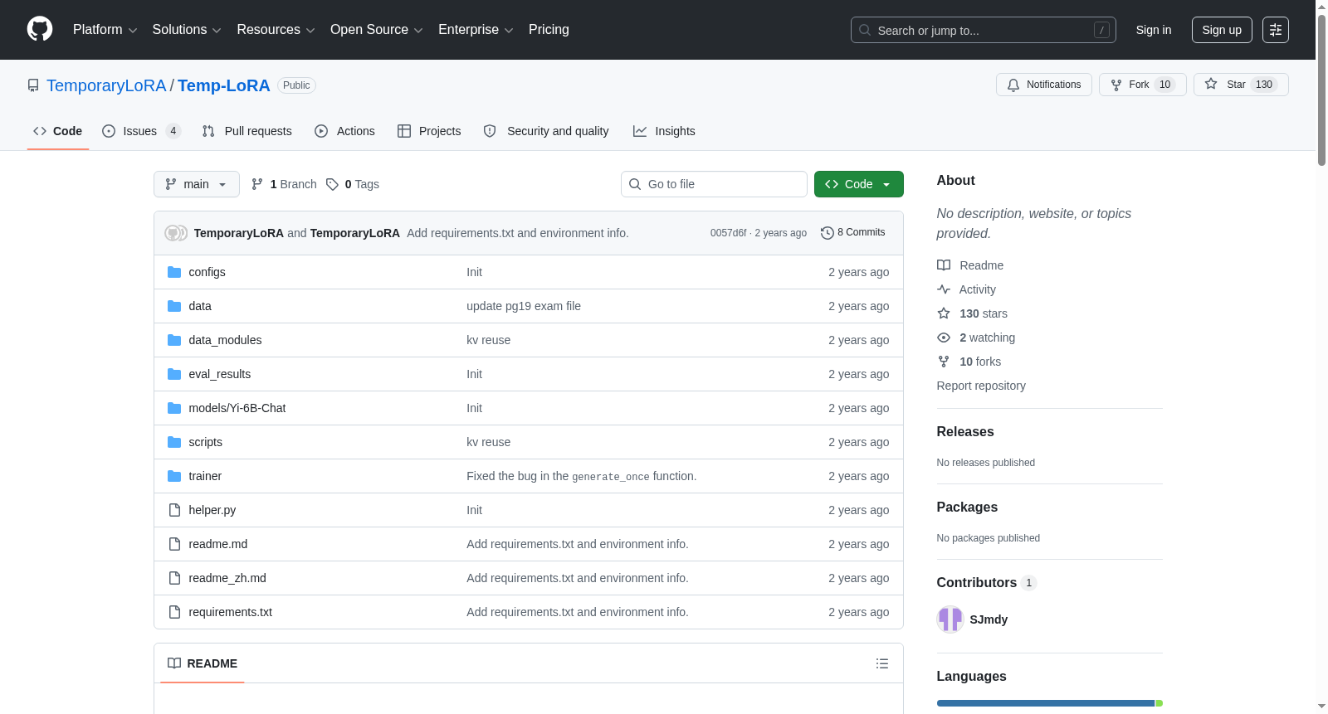The height and width of the screenshot is (714, 1328).
Task: Open the configs folder icon
Action: (174, 272)
